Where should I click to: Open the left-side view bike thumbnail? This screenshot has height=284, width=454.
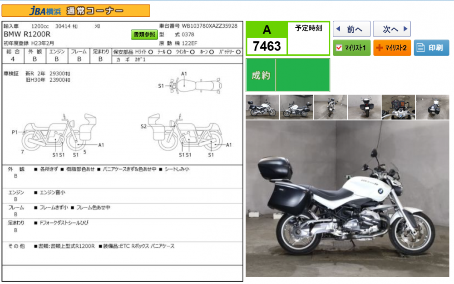point(296,107)
